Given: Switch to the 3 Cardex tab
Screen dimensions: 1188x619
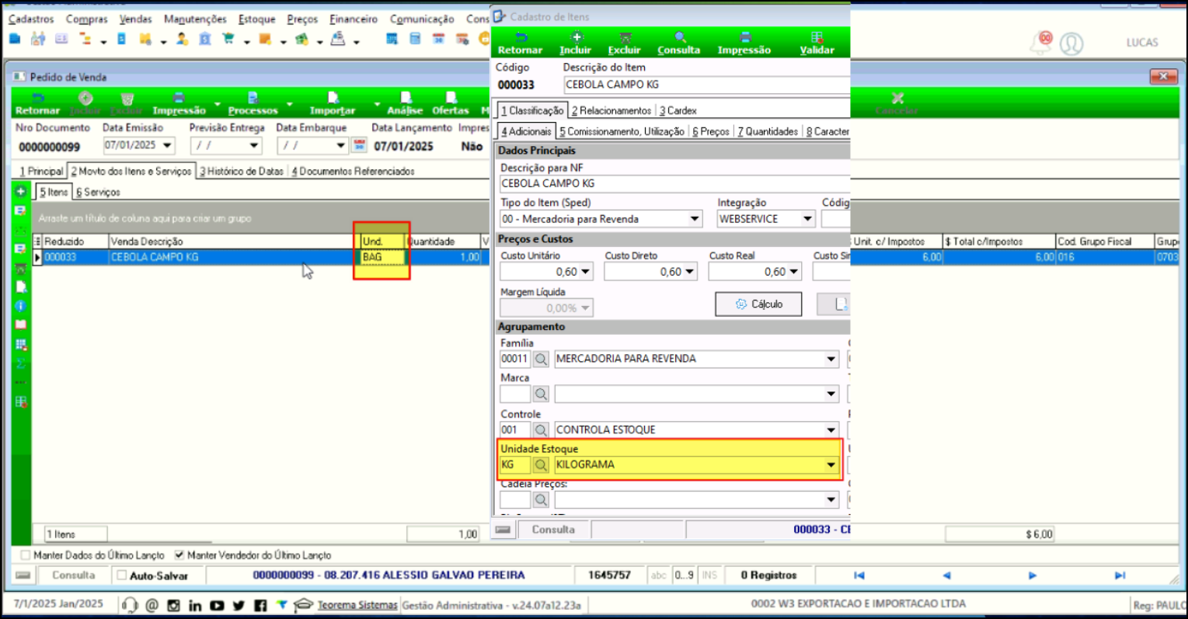Looking at the screenshot, I should point(678,110).
